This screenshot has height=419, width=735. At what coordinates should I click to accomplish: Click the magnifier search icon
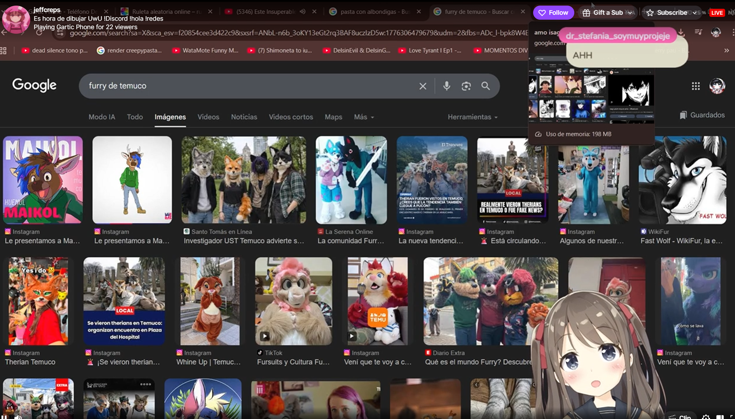[485, 86]
